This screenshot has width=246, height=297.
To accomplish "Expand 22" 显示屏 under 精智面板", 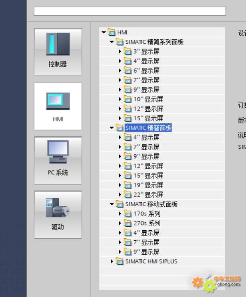I will tap(120, 195).
